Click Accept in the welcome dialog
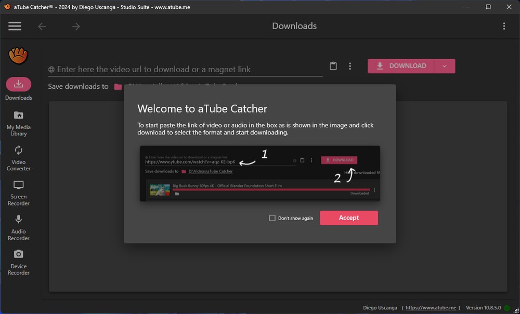This screenshot has width=520, height=314. pos(349,218)
